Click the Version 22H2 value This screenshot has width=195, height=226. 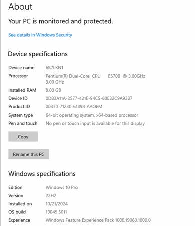click(x=51, y=195)
